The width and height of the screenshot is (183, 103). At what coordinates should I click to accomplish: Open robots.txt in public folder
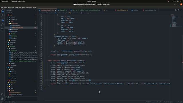(13, 80)
